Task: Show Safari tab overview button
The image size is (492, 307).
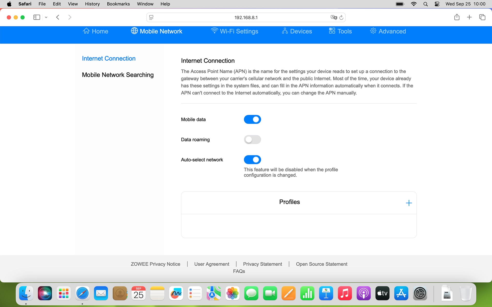Action: point(482,17)
